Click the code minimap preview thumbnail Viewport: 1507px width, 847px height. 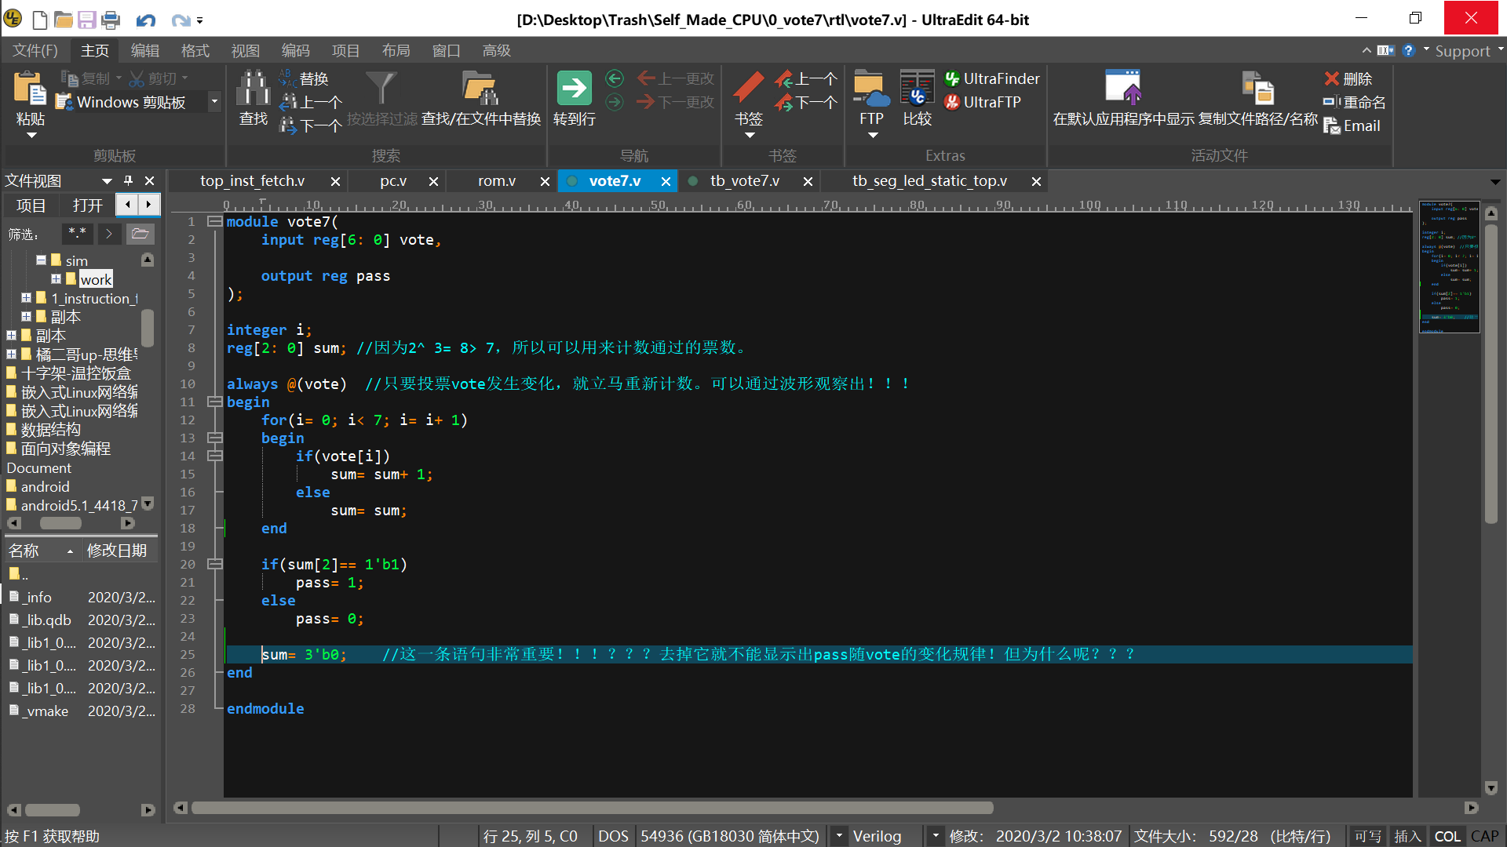click(x=1449, y=267)
